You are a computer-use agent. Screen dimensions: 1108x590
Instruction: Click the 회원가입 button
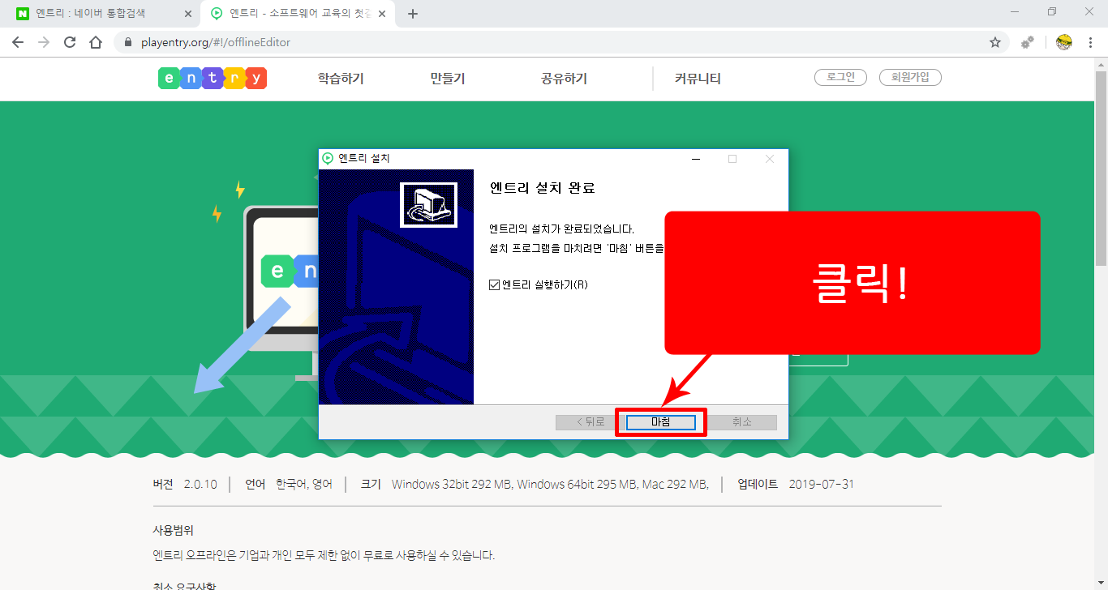pos(910,78)
